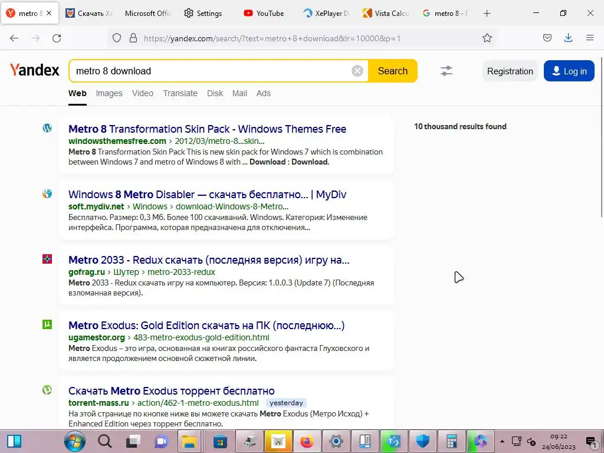This screenshot has width=604, height=453.
Task: Switch to the Google metro 8 tab
Action: tap(445, 14)
